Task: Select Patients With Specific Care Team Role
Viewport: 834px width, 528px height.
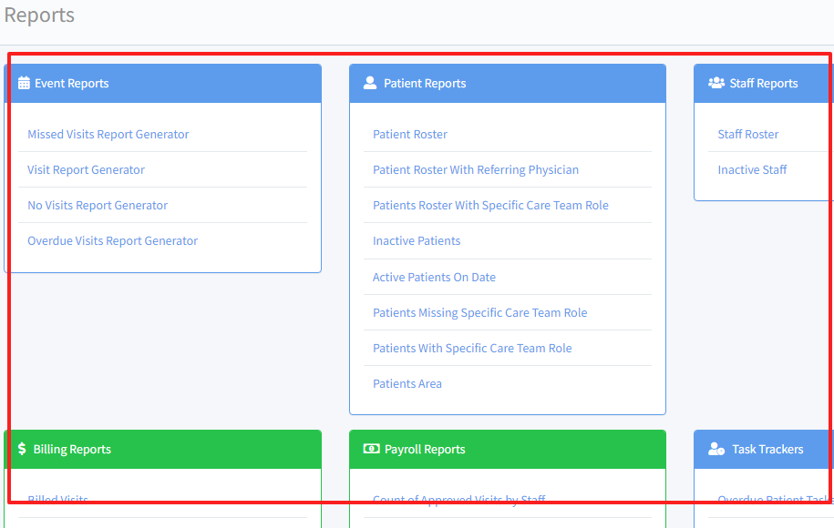Action: (472, 349)
